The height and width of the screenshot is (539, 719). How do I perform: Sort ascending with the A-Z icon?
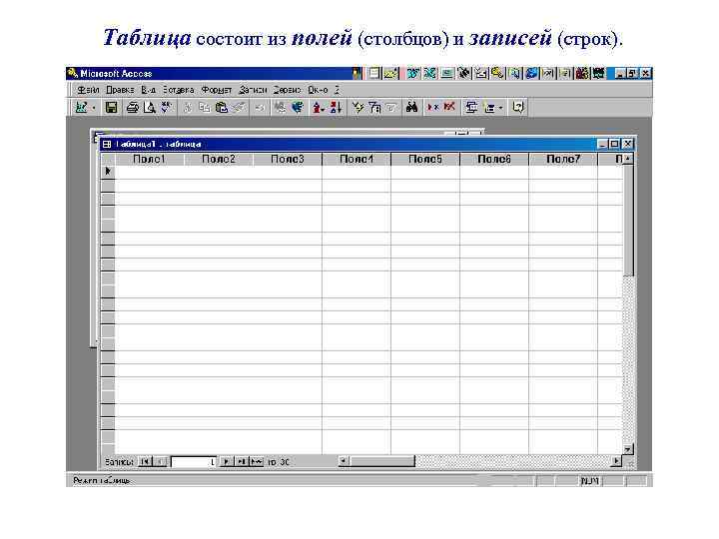pyautogui.click(x=319, y=108)
